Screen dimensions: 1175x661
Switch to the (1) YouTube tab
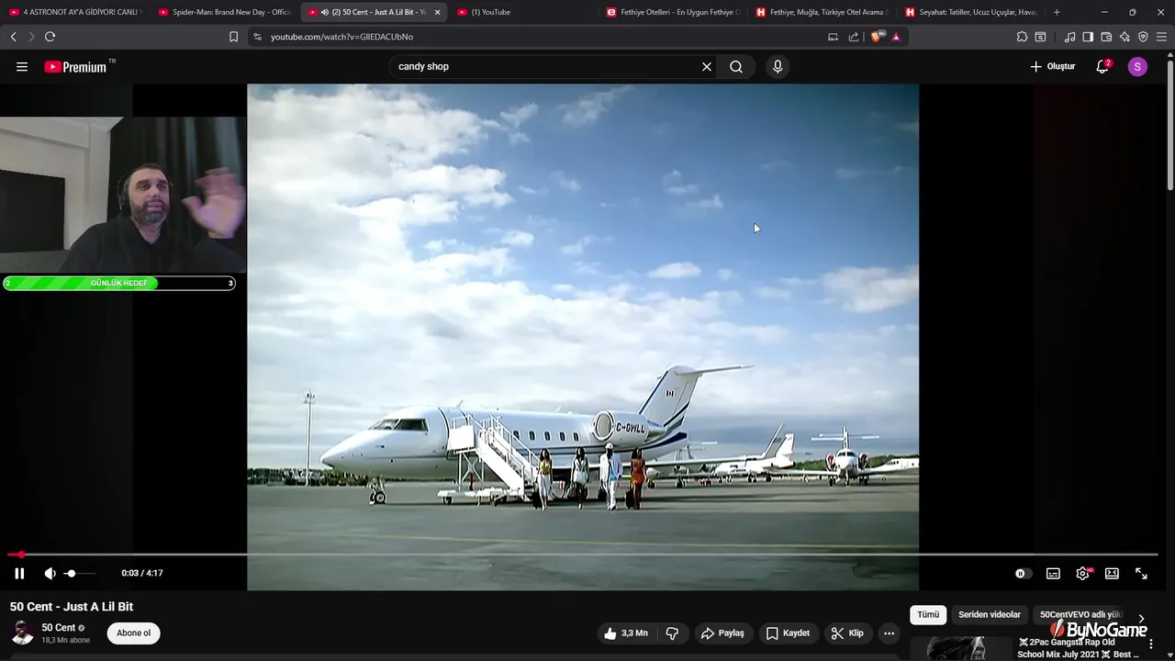(523, 12)
